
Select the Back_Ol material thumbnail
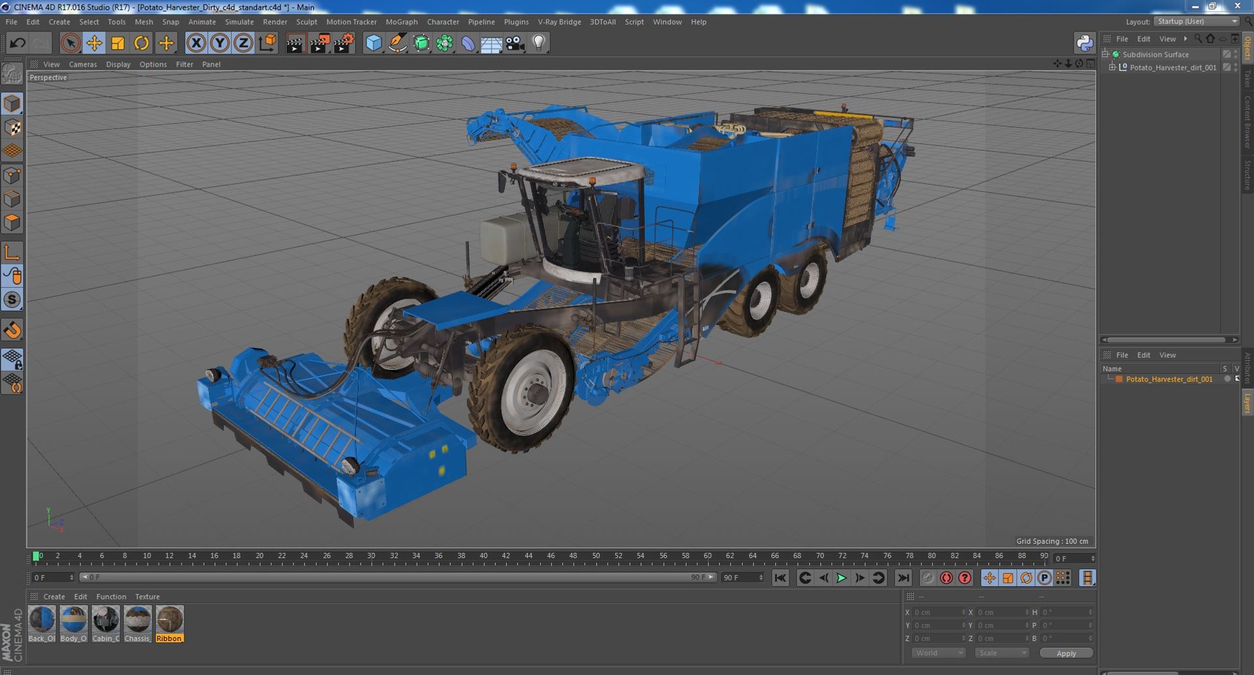point(42,624)
